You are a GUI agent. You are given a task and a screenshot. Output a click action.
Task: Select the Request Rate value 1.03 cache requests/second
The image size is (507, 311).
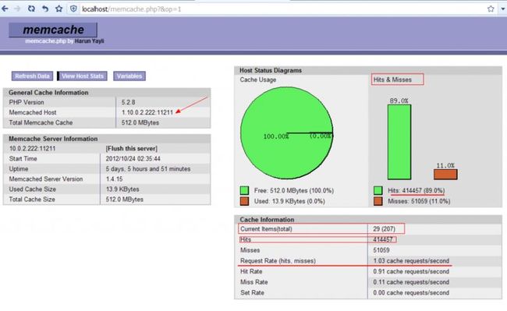tap(411, 261)
